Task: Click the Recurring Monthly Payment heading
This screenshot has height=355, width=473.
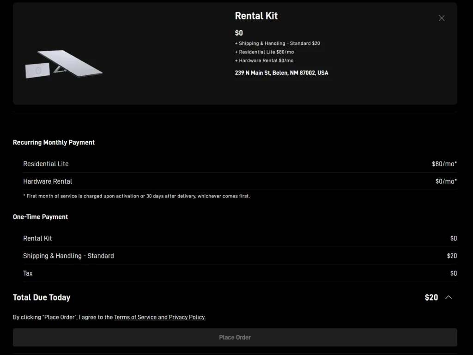Action: 54,143
